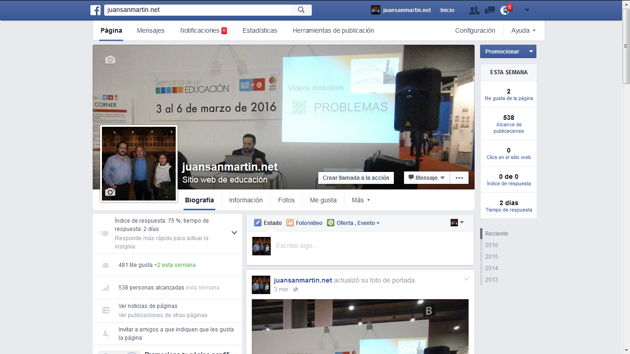Click the profile picture camera icon
Screen dimensions: 630x354
click(x=110, y=192)
